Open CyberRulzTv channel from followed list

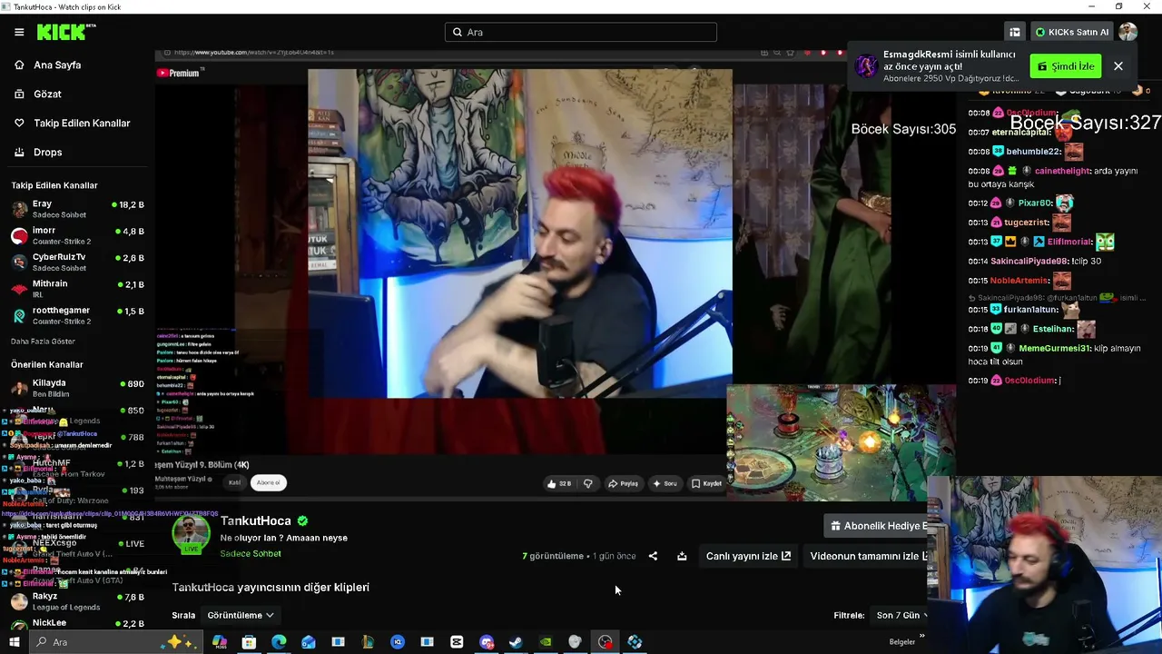pos(77,262)
